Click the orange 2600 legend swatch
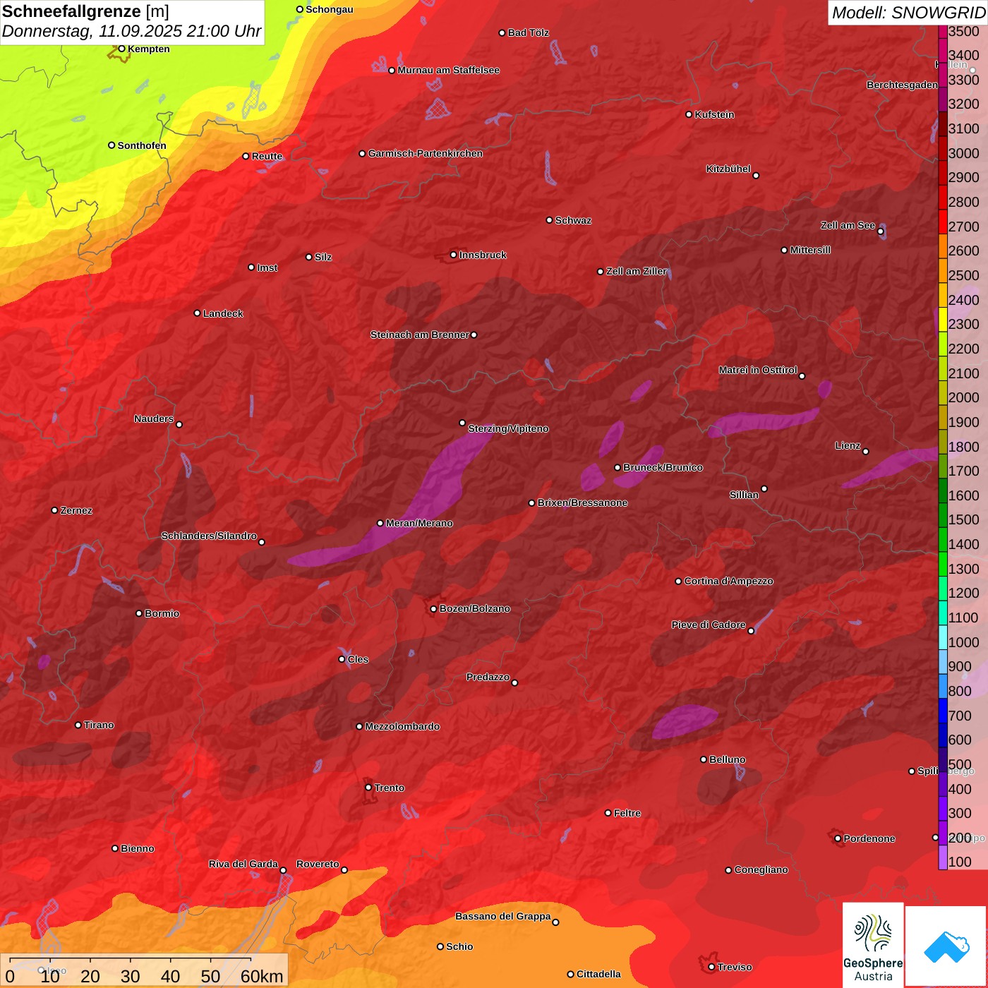988x988 pixels. point(943,246)
